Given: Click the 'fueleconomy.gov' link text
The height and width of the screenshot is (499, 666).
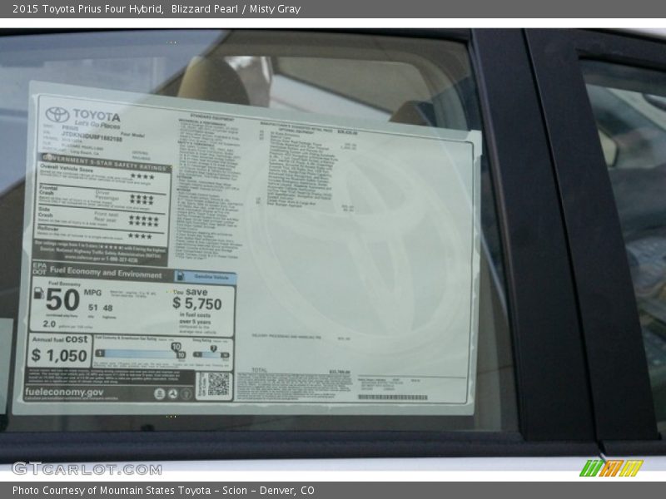Looking at the screenshot, I should click(x=64, y=392).
